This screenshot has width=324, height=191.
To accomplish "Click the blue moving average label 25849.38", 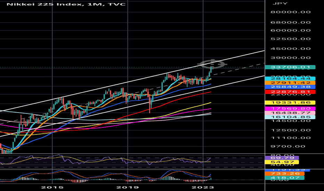I will coord(290,87).
